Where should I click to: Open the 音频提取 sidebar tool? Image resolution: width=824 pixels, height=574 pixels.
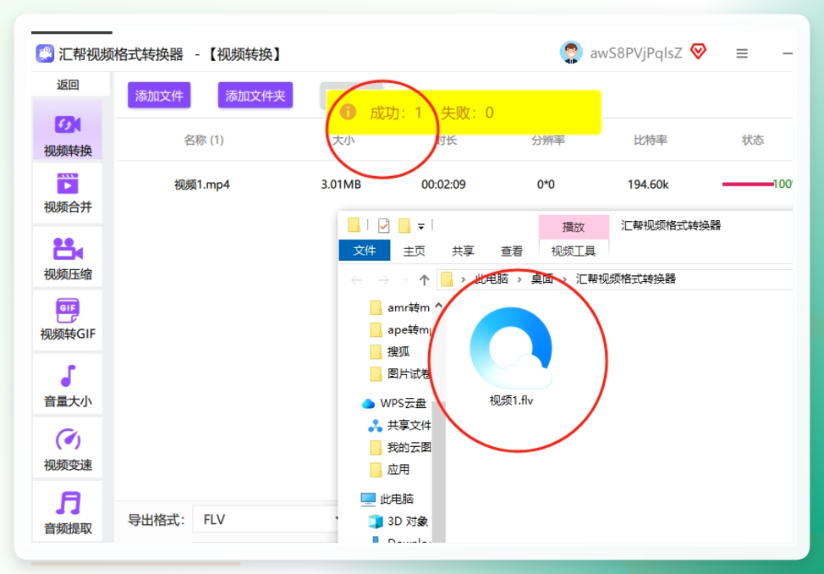click(68, 511)
